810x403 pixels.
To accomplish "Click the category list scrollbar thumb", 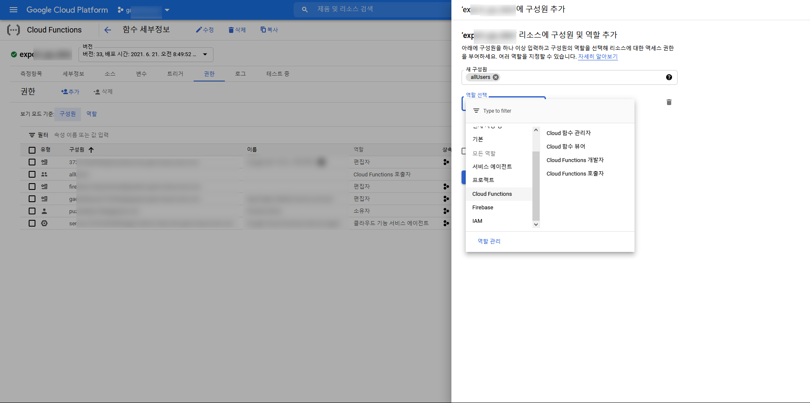I will pyautogui.click(x=536, y=186).
